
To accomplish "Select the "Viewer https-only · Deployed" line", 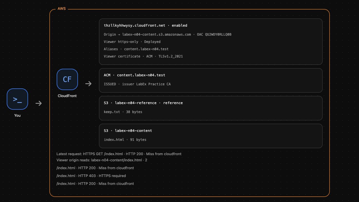I will pyautogui.click(x=132, y=42).
